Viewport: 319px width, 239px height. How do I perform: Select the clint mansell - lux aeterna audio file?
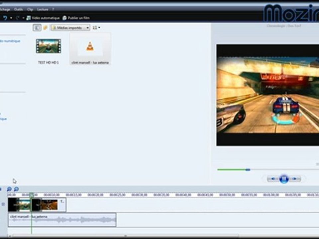[x=90, y=49]
